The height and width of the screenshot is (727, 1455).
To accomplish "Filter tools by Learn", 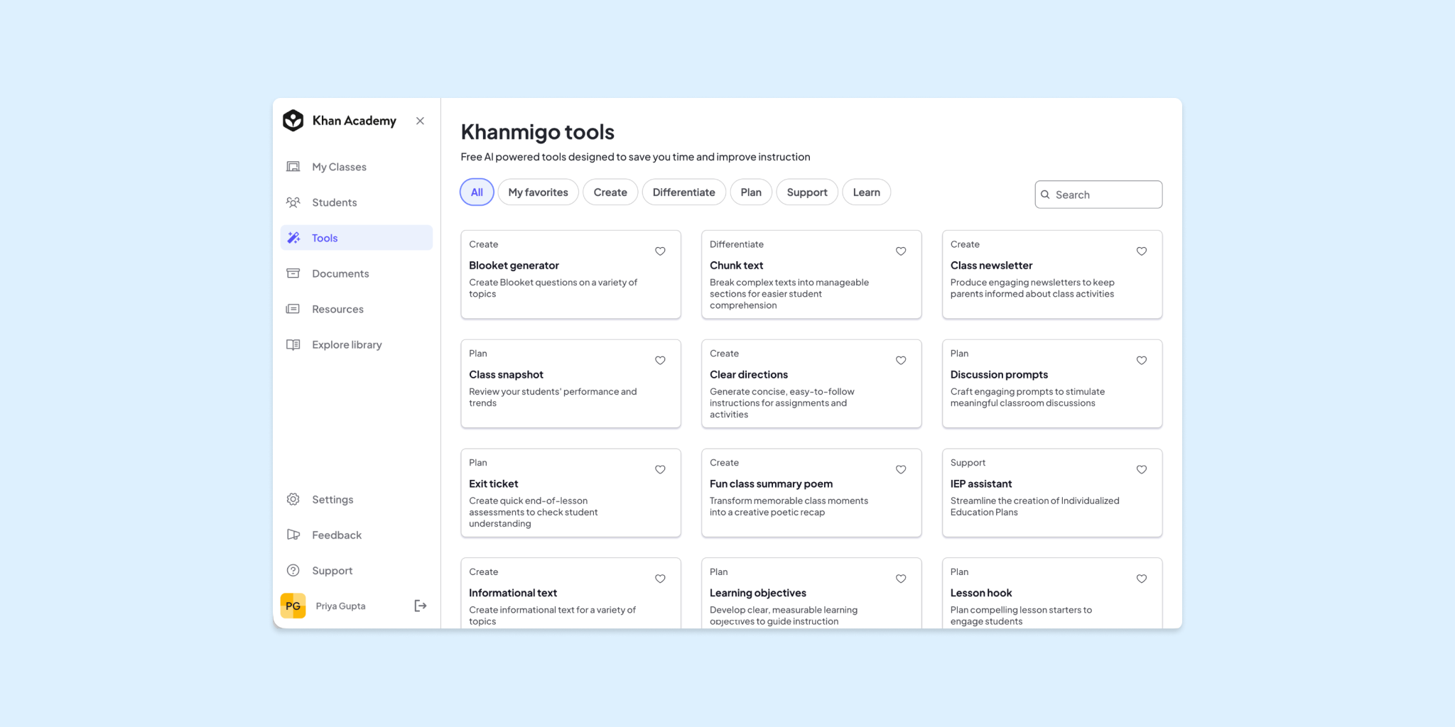I will point(867,192).
